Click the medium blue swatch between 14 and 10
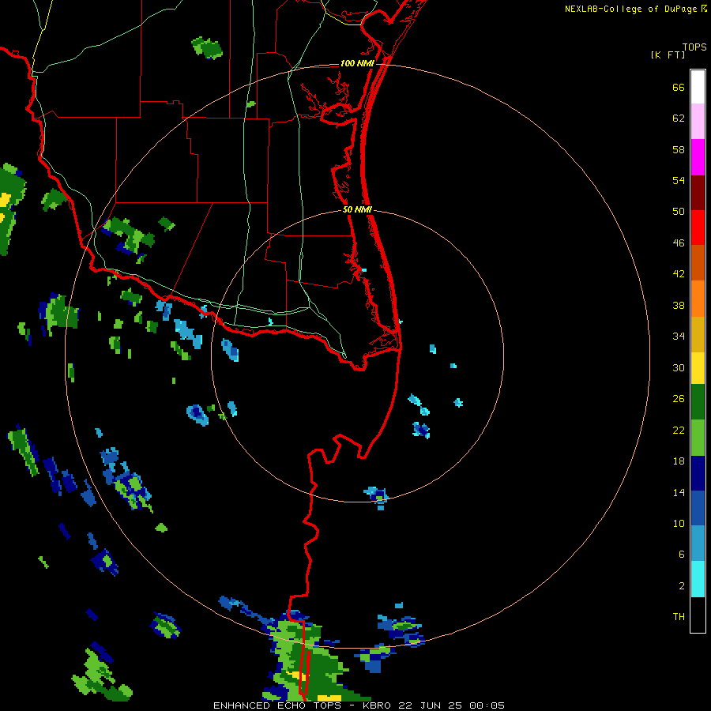 tap(698, 508)
